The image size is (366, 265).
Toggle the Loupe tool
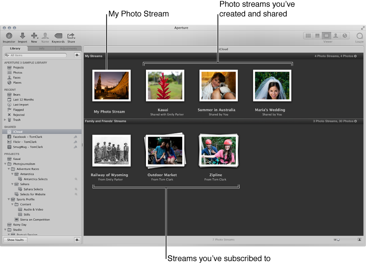point(359,35)
